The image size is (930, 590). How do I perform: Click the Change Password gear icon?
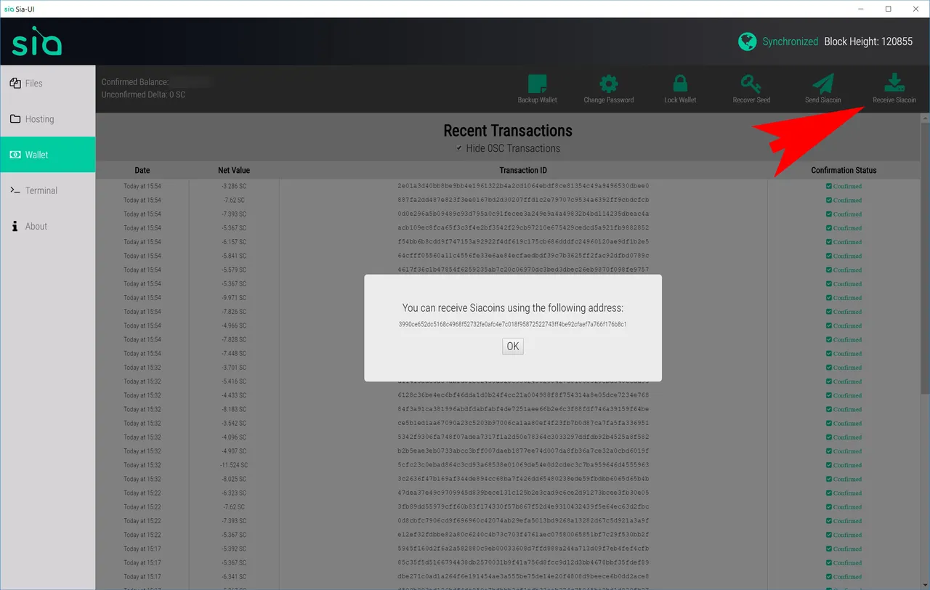click(609, 83)
